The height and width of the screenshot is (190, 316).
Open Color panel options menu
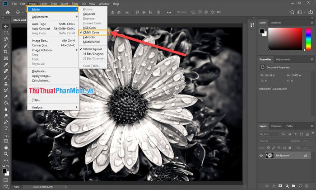point(312,23)
